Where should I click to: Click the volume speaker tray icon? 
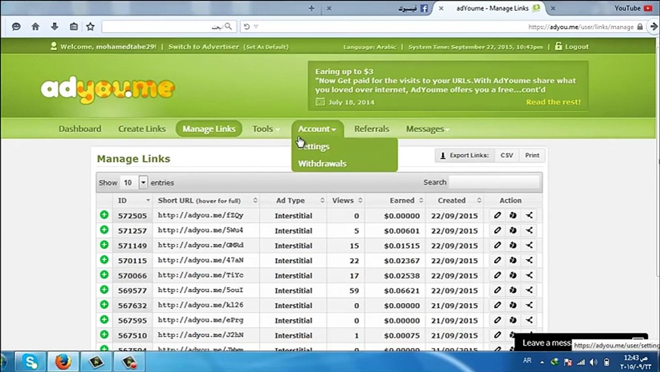pyautogui.click(x=593, y=362)
